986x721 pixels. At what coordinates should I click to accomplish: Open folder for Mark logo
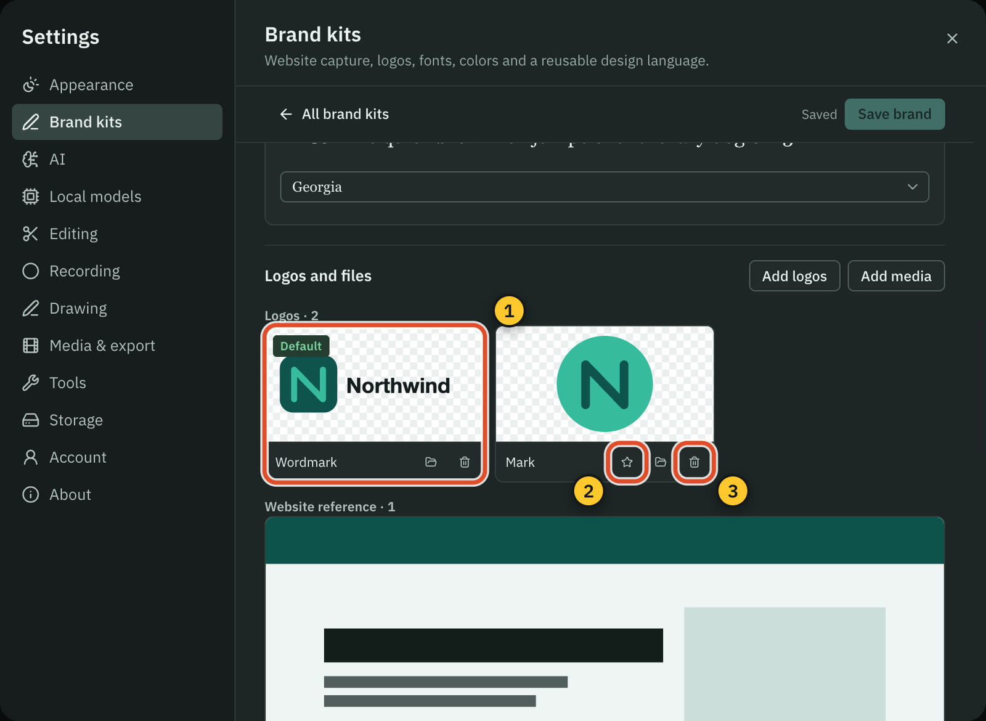(x=661, y=462)
